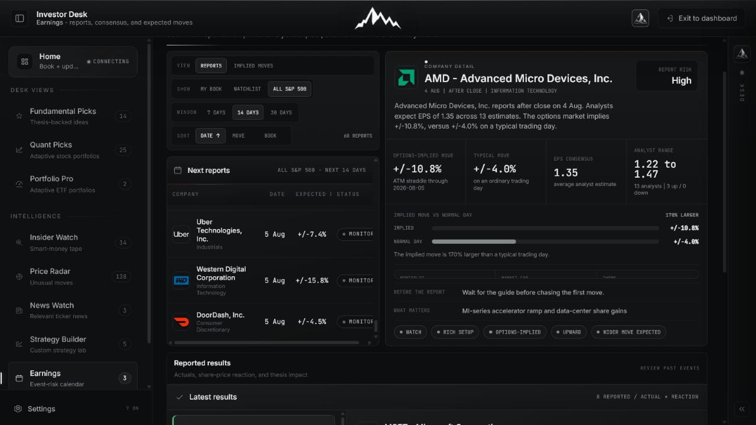Sort reports by Date
Image resolution: width=756 pixels, height=425 pixels.
[x=210, y=136]
